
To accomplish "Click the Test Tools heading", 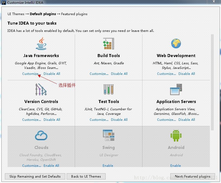I will (x=109, y=102).
